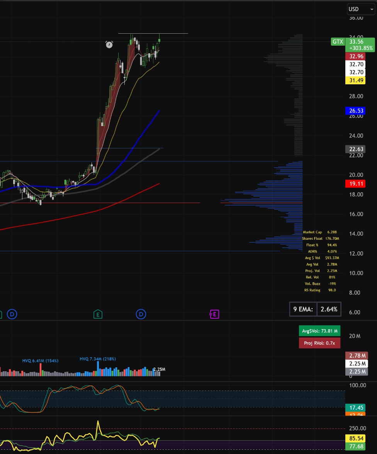Click the middle blue dividend D marker
Screen dimensions: 377x454
pos(141,314)
